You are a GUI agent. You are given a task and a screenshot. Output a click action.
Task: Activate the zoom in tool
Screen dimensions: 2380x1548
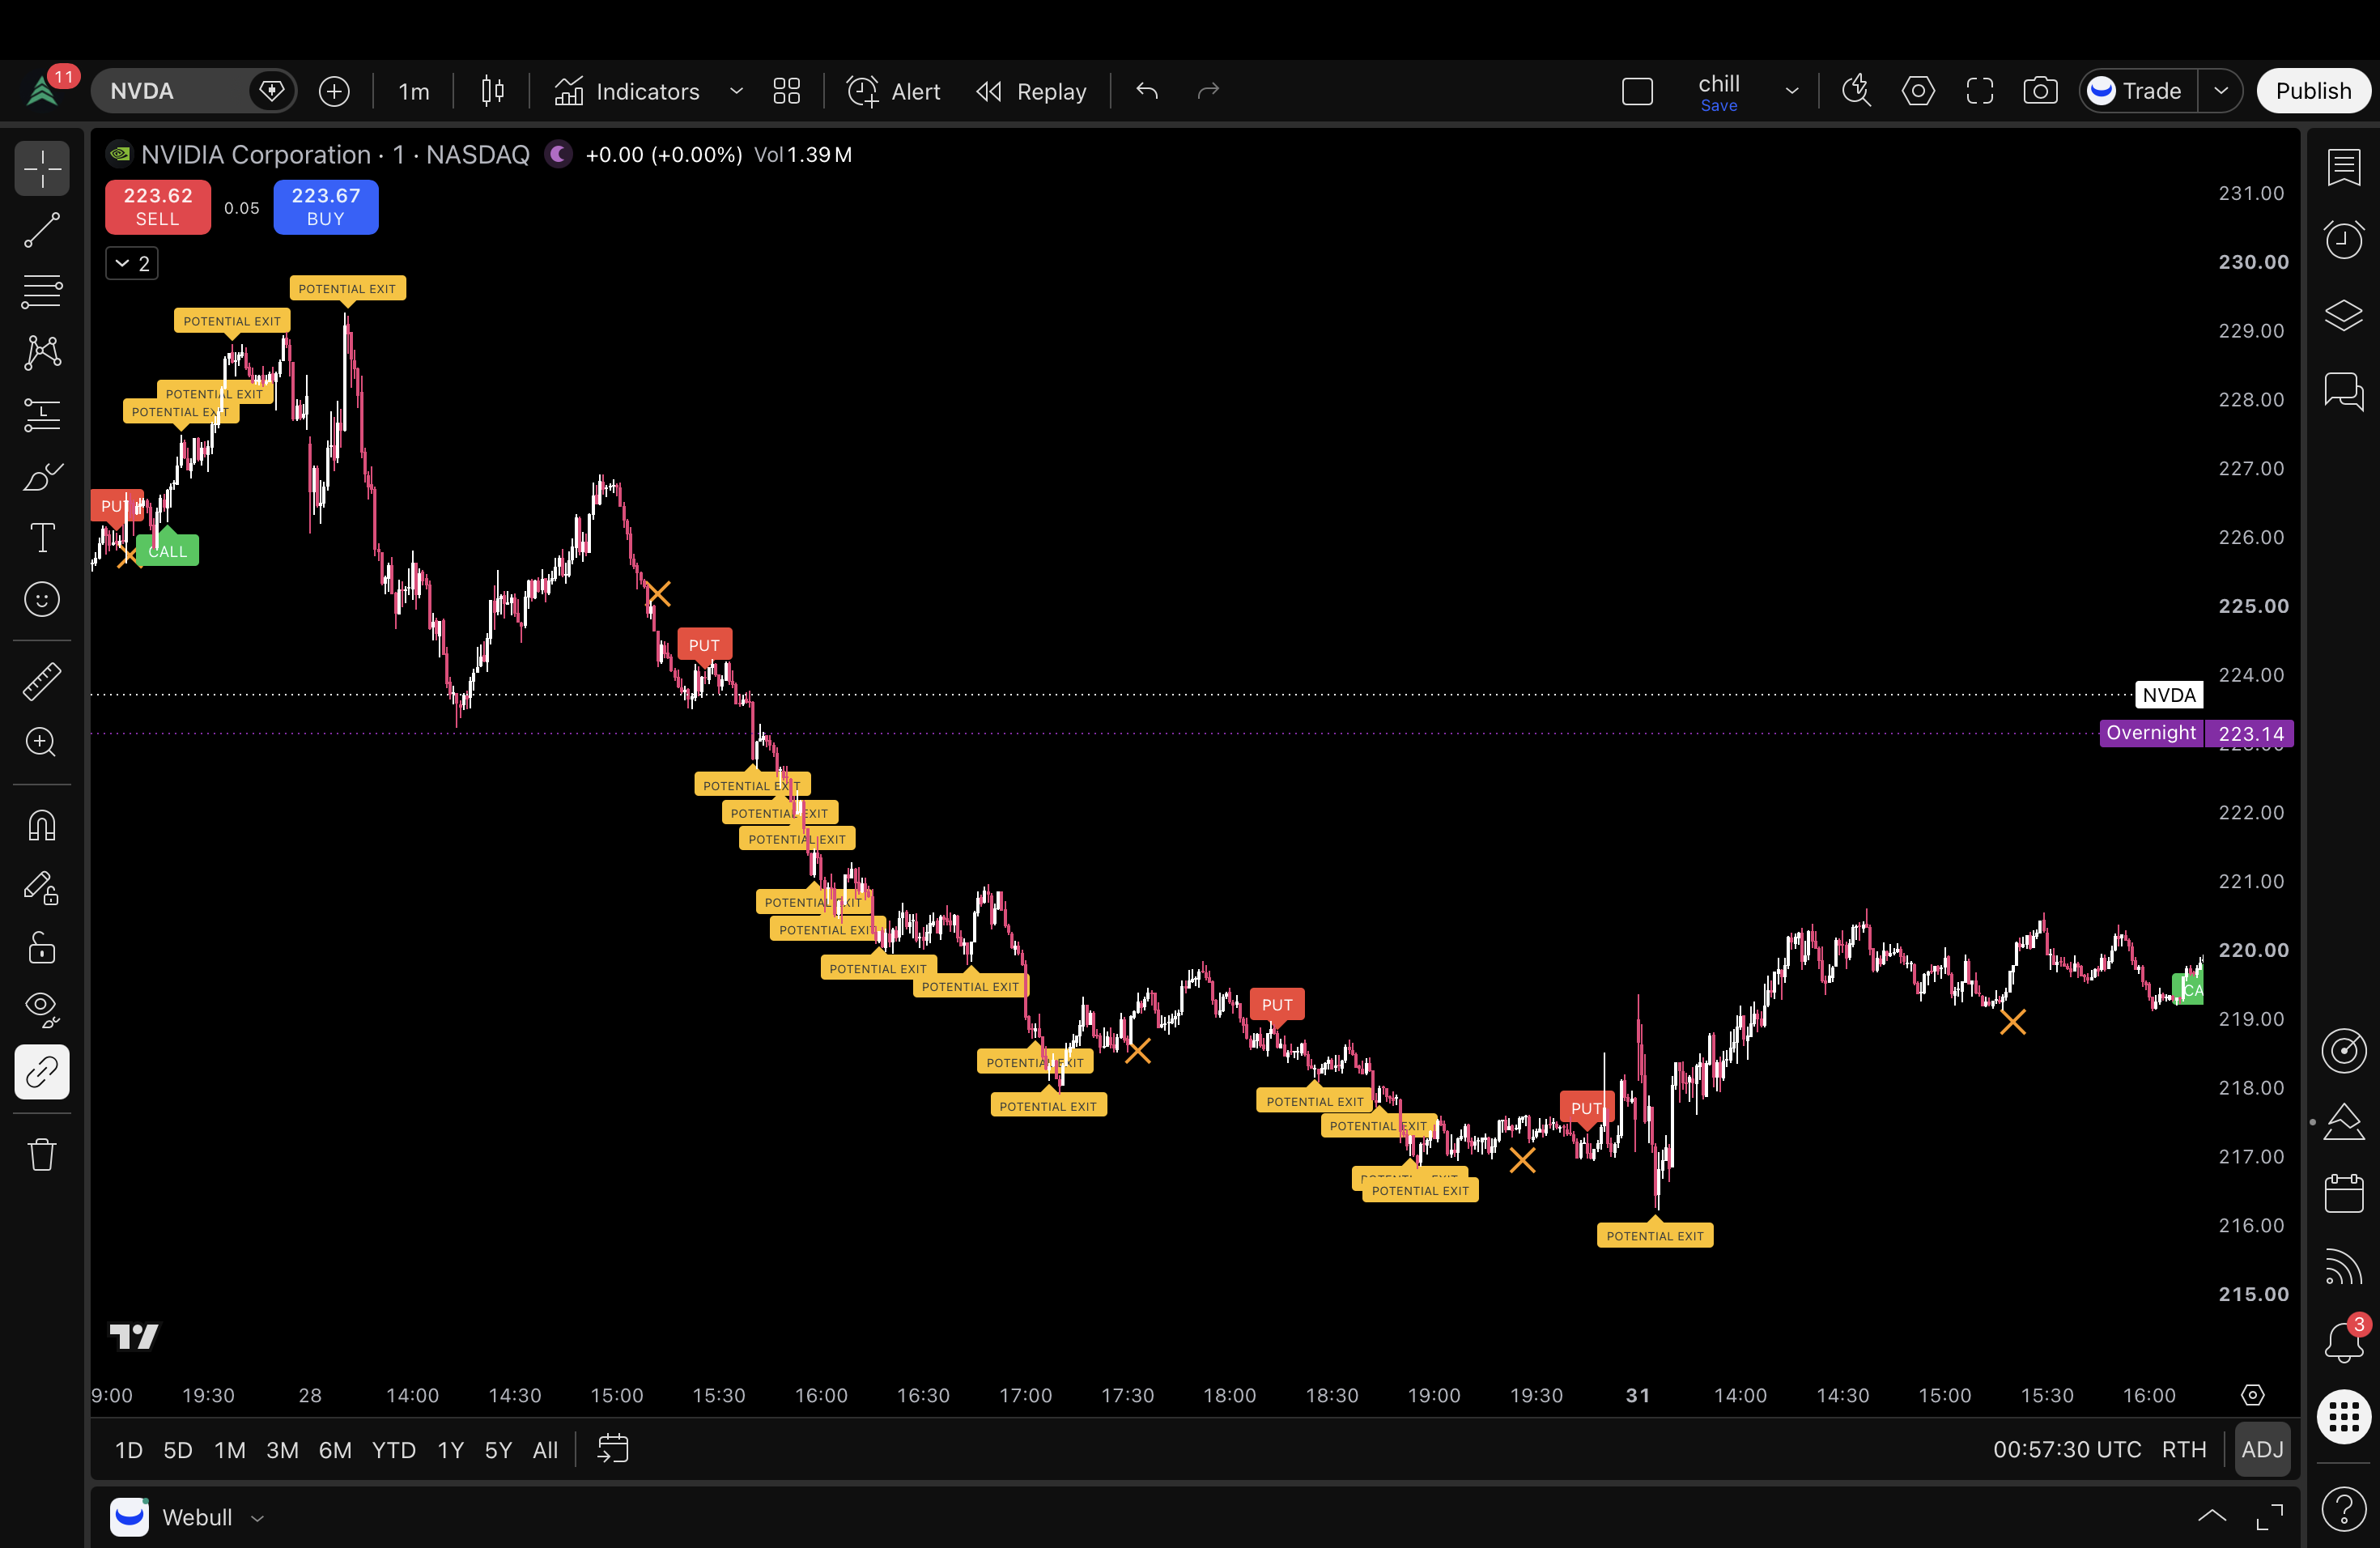(42, 742)
